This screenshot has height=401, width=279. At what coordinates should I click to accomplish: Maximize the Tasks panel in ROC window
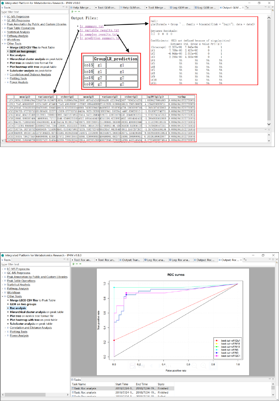click(273, 379)
